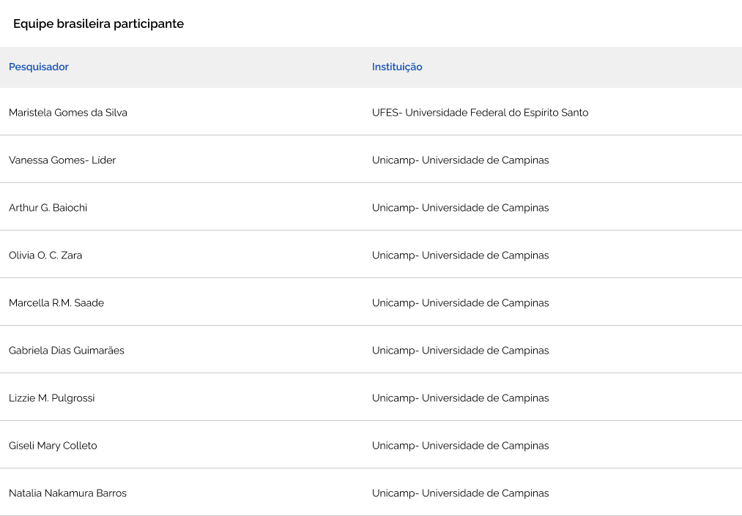Image resolution: width=742 pixels, height=516 pixels.
Task: Click the Pesquisador column header
Action: click(x=39, y=67)
